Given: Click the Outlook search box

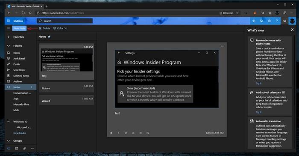Looking at the screenshot, I should [64, 21].
